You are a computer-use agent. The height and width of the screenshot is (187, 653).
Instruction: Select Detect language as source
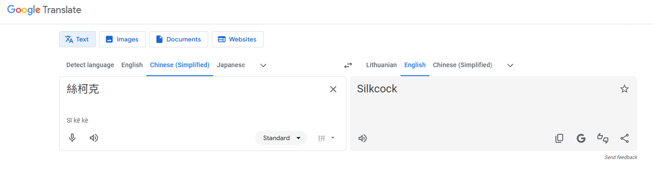[90, 65]
